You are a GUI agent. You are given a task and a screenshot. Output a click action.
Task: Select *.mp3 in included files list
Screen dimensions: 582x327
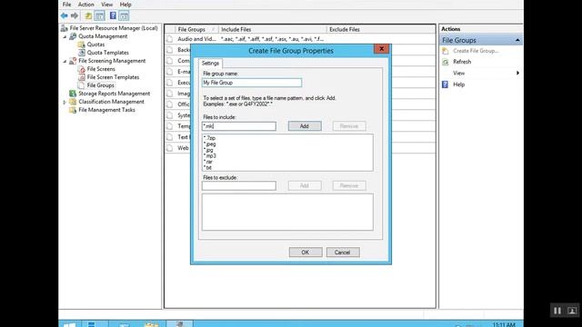click(x=210, y=155)
